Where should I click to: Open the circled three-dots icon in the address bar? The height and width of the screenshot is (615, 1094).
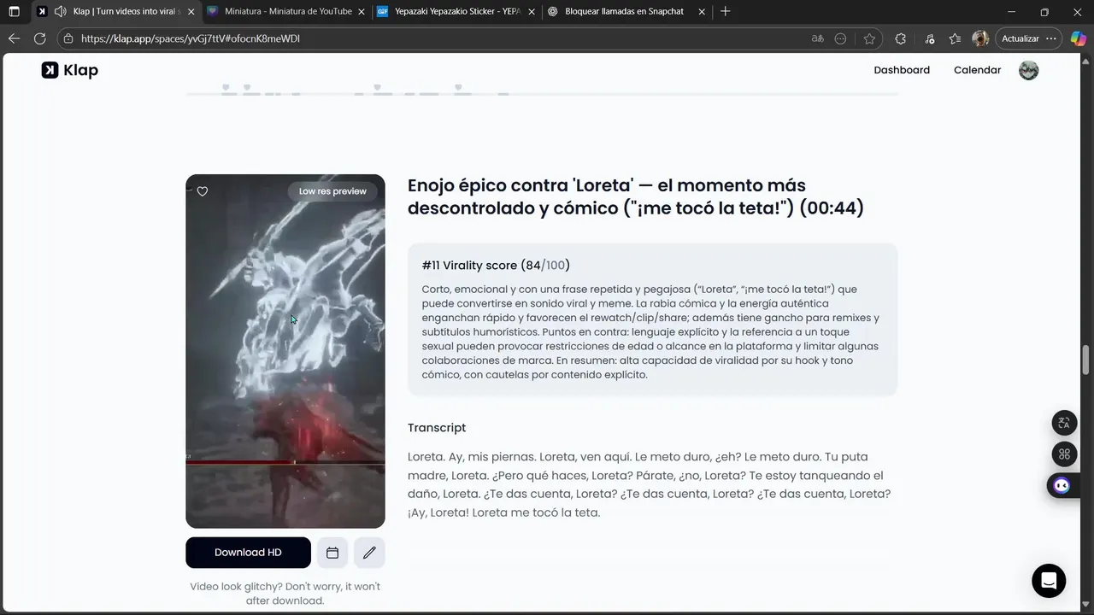point(841,38)
